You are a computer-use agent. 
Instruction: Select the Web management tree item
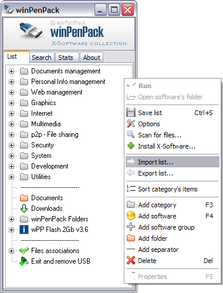coord(57,92)
